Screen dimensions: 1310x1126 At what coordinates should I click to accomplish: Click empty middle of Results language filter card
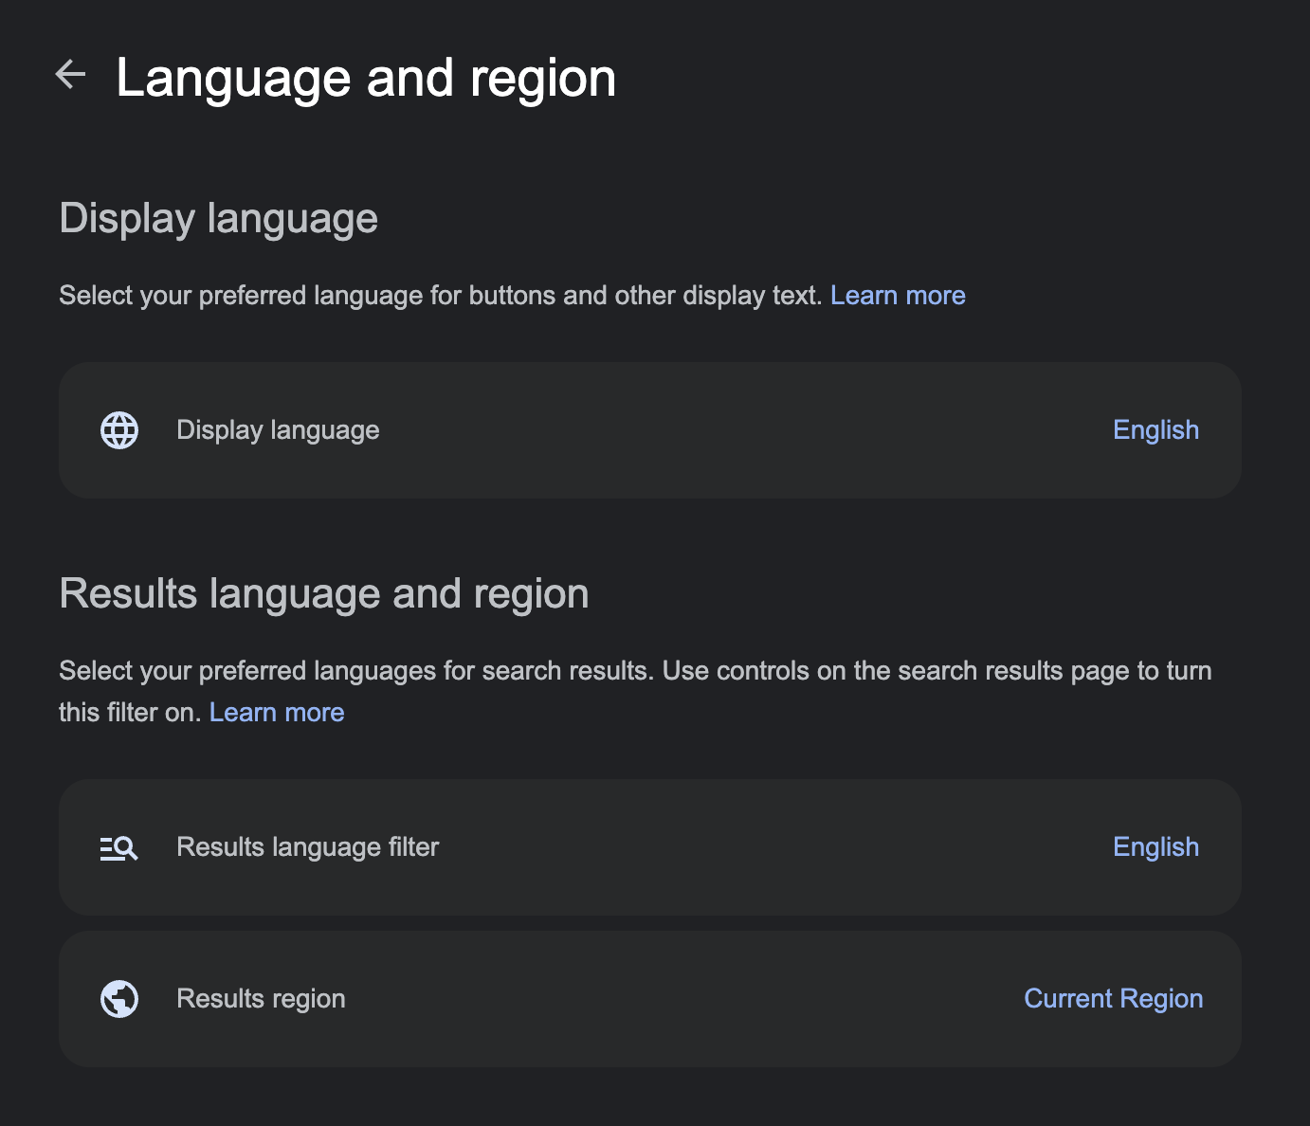pyautogui.click(x=758, y=847)
